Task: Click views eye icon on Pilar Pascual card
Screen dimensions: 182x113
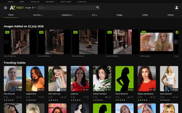Action: coord(17,90)
